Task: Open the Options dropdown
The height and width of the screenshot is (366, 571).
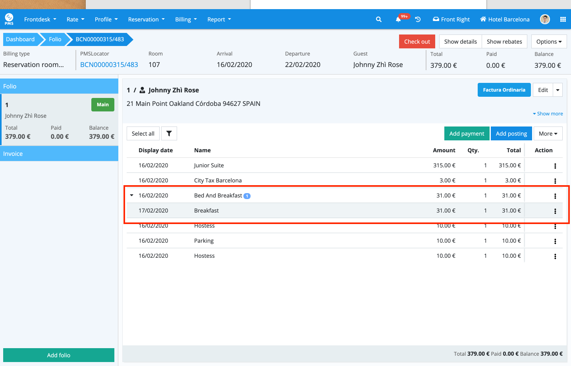Action: [x=549, y=42]
